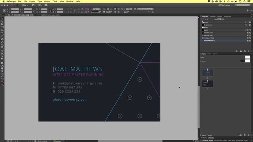
Task: Open the Tint value dropdown in Swatches
Action: click(222, 19)
